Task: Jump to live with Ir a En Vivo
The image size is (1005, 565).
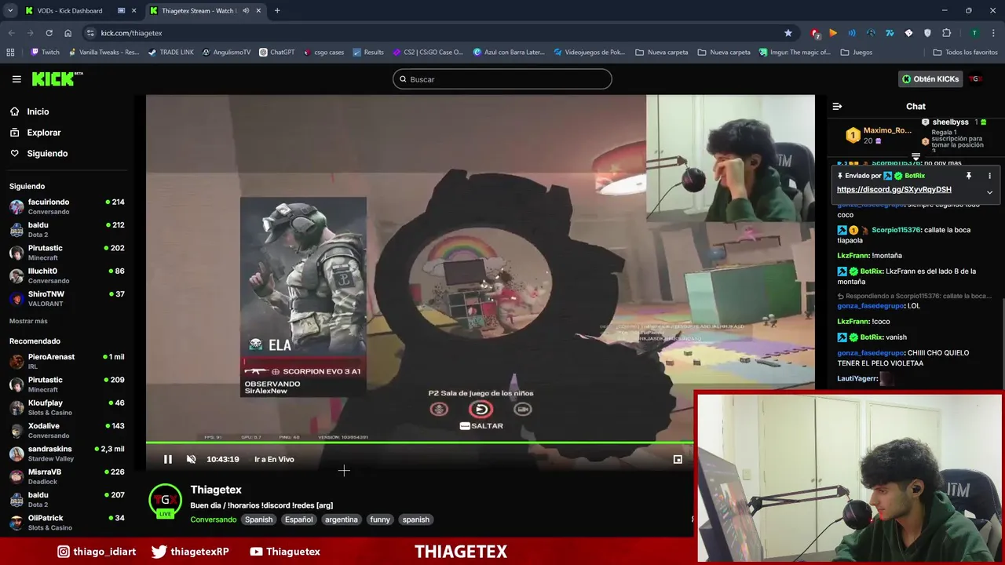Action: (x=274, y=459)
